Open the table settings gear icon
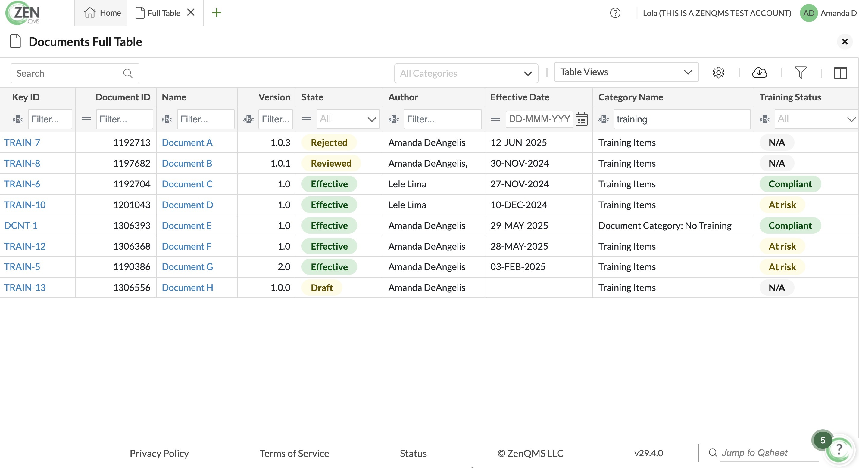This screenshot has width=859, height=468. point(718,72)
